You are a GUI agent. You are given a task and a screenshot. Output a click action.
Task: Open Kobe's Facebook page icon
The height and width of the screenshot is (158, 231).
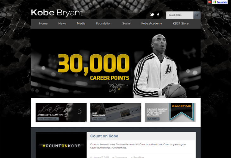coord(158,15)
